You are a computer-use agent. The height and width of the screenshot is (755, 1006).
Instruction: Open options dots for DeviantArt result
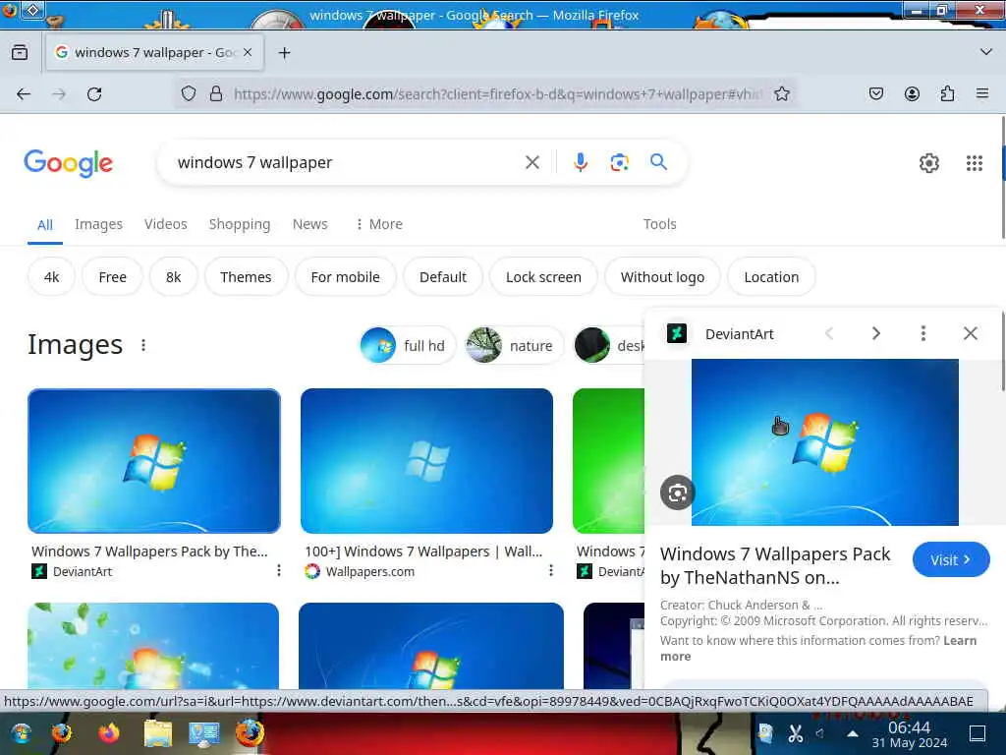click(x=278, y=570)
